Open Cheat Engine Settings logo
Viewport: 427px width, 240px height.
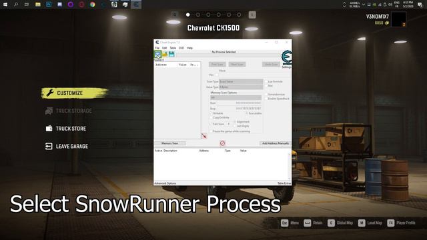(286, 58)
